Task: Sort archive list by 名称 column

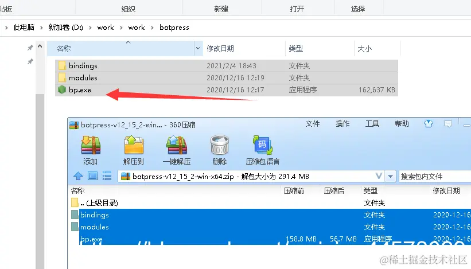Action: tap(78, 190)
